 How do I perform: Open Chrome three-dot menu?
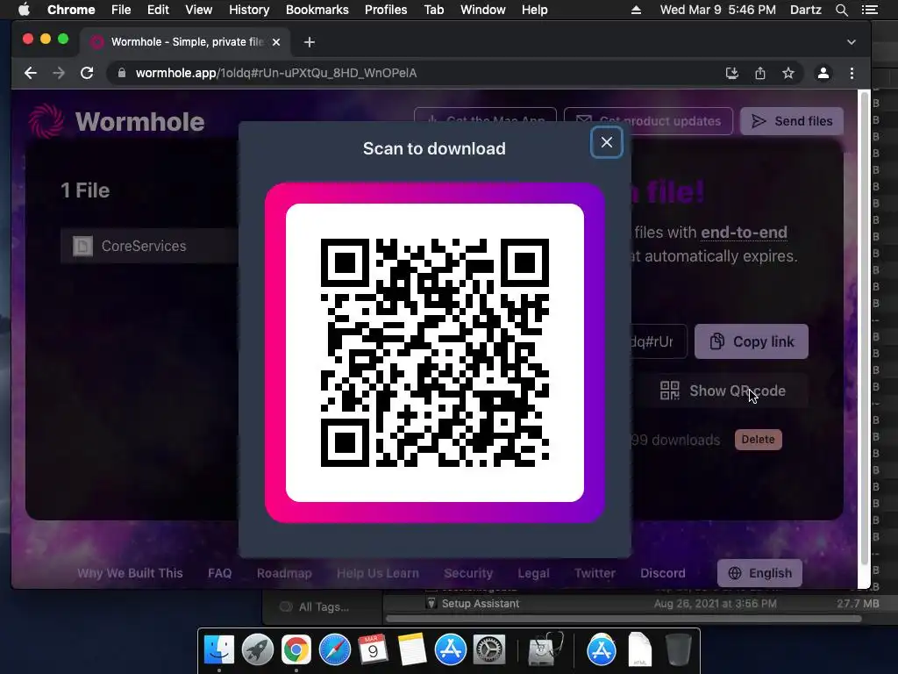pos(852,73)
